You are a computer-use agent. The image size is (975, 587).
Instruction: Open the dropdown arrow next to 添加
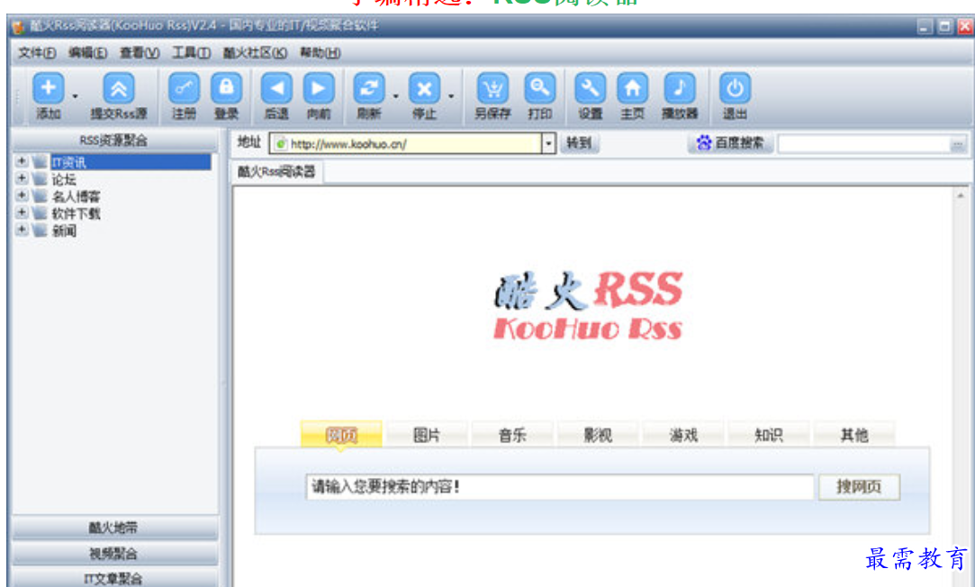pos(76,96)
